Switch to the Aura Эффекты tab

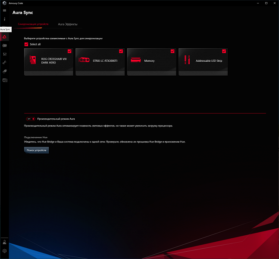[x=68, y=24]
